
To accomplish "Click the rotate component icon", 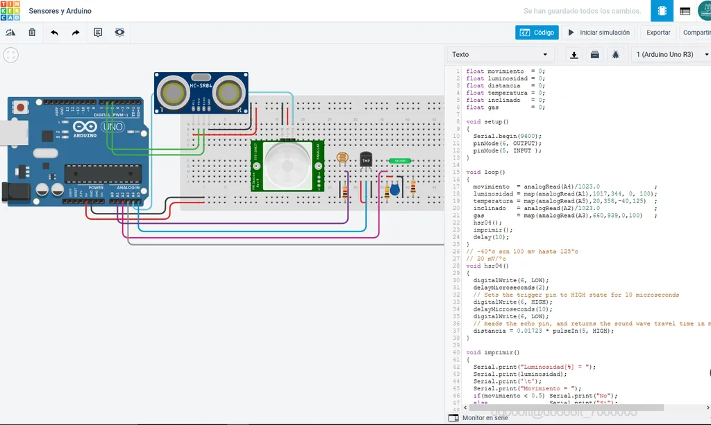I will (x=10, y=33).
